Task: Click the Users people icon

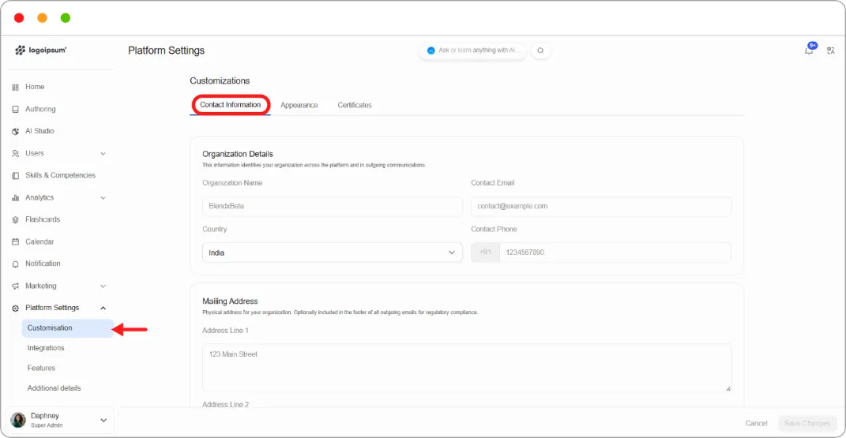Action: (15, 154)
